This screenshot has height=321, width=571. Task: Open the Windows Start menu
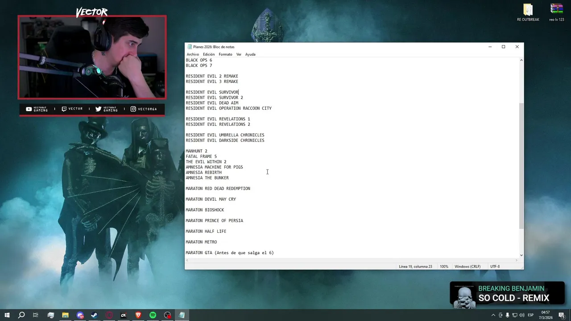coord(7,315)
